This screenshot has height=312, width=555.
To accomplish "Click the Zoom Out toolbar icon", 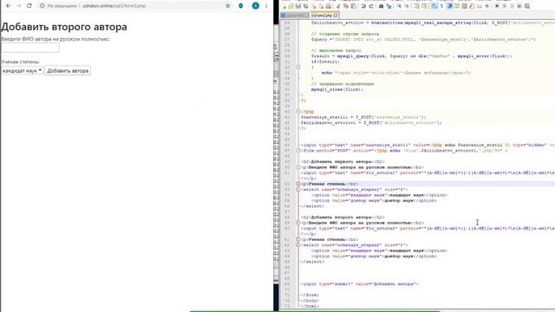I will click(x=407, y=6).
